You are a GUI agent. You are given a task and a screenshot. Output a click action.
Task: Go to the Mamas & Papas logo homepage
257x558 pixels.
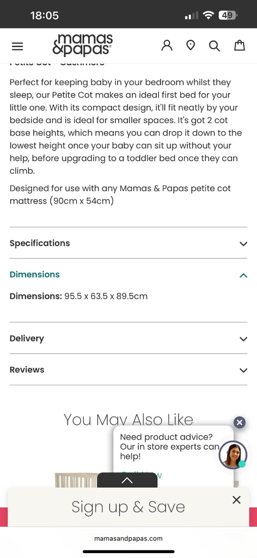[82, 45]
